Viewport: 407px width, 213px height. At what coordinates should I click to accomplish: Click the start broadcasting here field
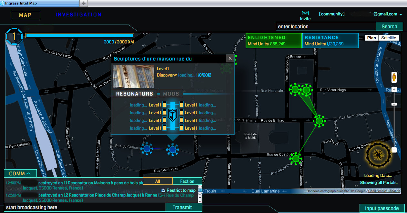(85, 208)
